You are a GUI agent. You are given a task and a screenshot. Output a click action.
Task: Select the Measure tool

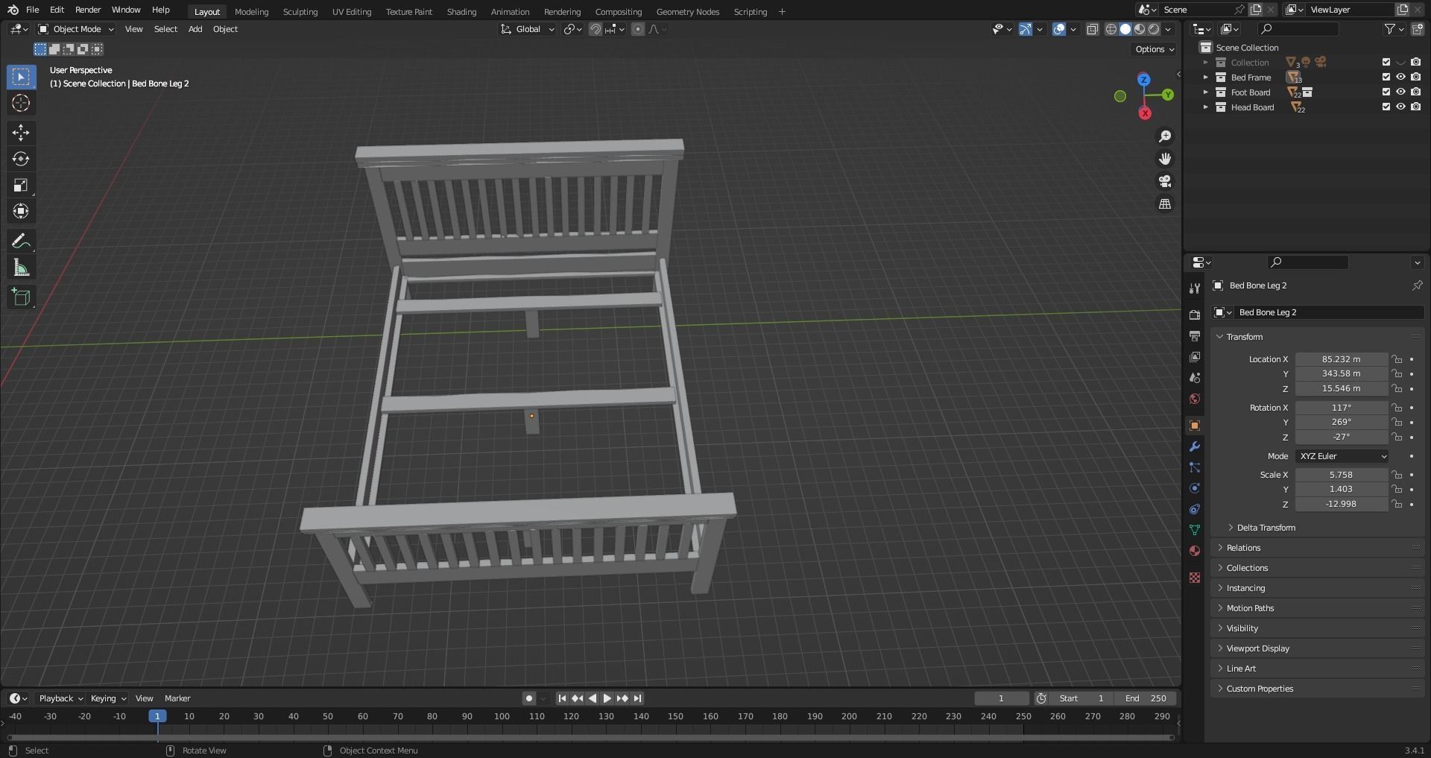(21, 268)
